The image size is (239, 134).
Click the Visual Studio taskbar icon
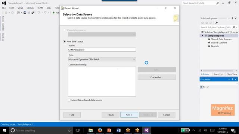pos(146,130)
